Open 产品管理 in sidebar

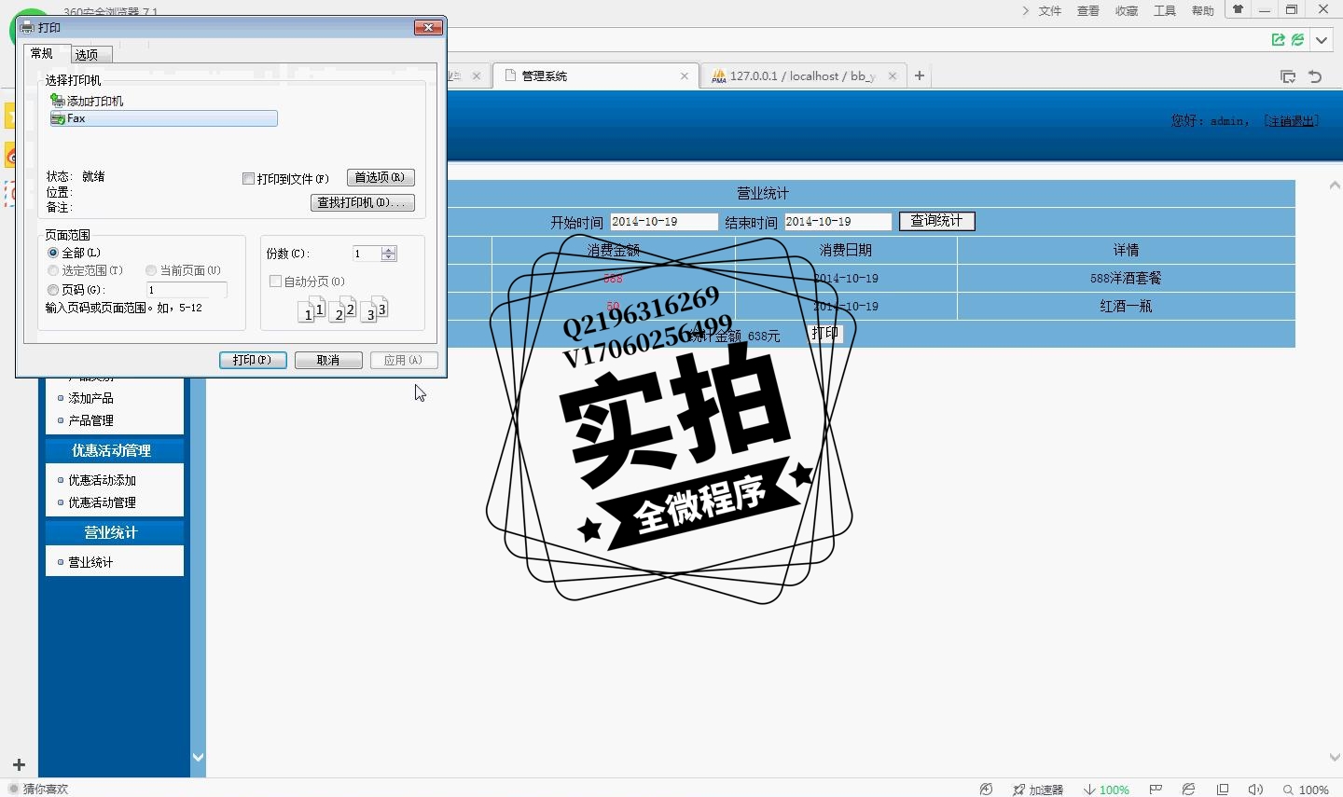tap(90, 420)
